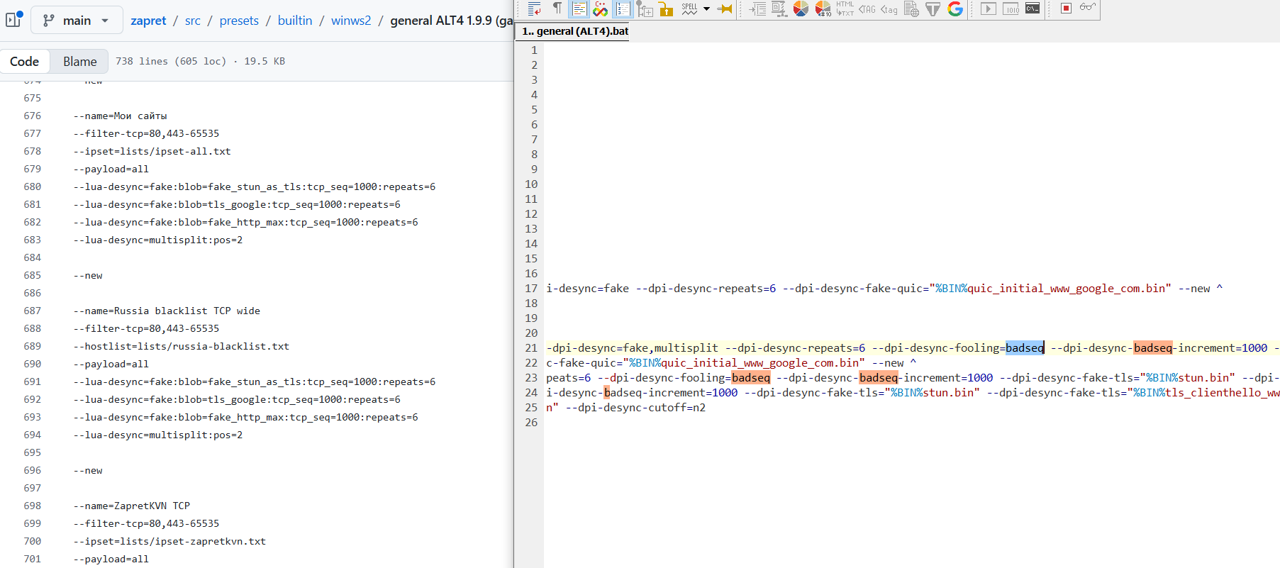
Task: Click the funnel filter icon
Action: click(933, 9)
